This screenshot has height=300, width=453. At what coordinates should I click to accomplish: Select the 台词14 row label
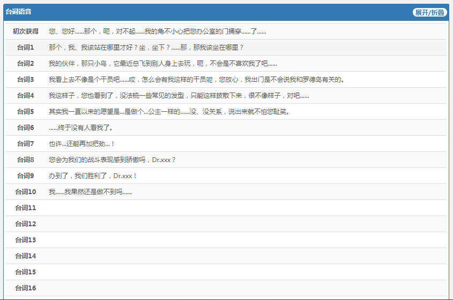pos(25,256)
